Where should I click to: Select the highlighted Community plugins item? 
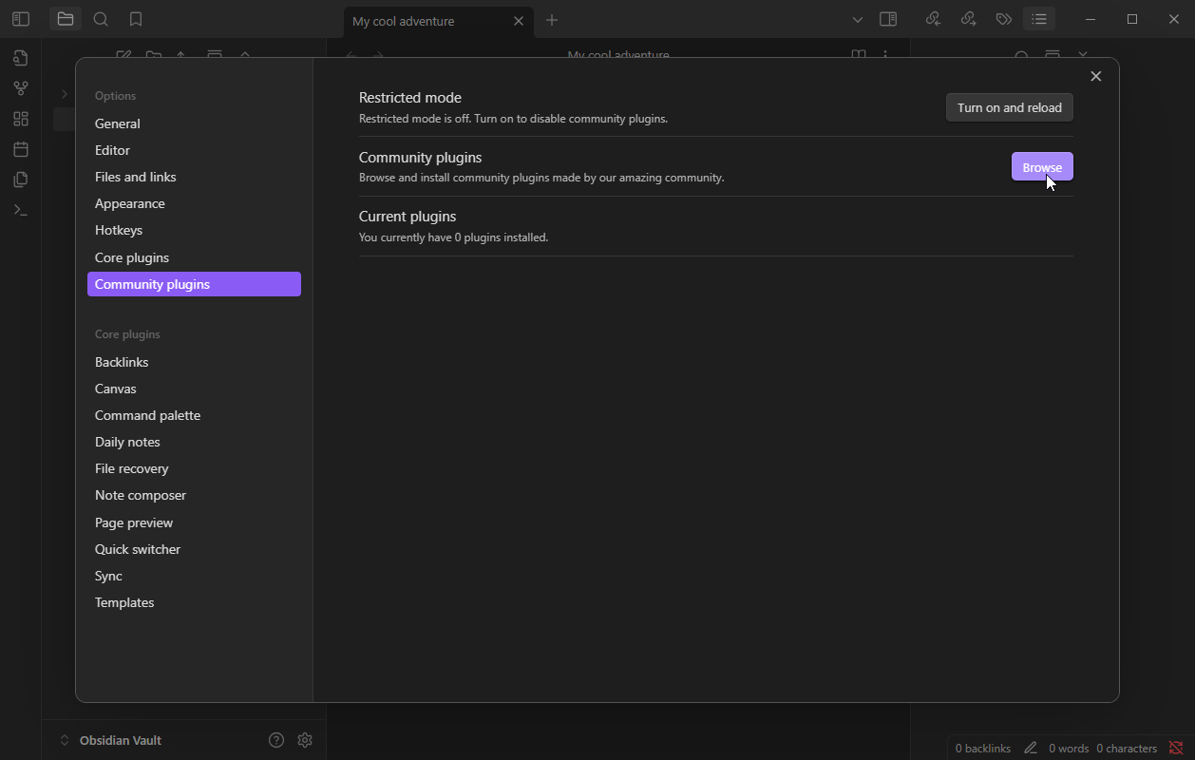click(194, 284)
